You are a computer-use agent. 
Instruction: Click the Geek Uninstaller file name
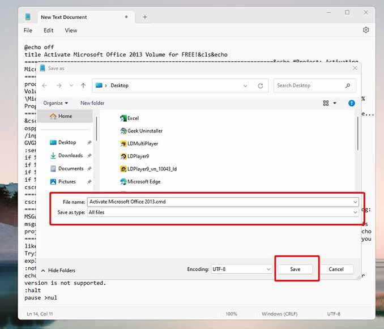tap(145, 131)
